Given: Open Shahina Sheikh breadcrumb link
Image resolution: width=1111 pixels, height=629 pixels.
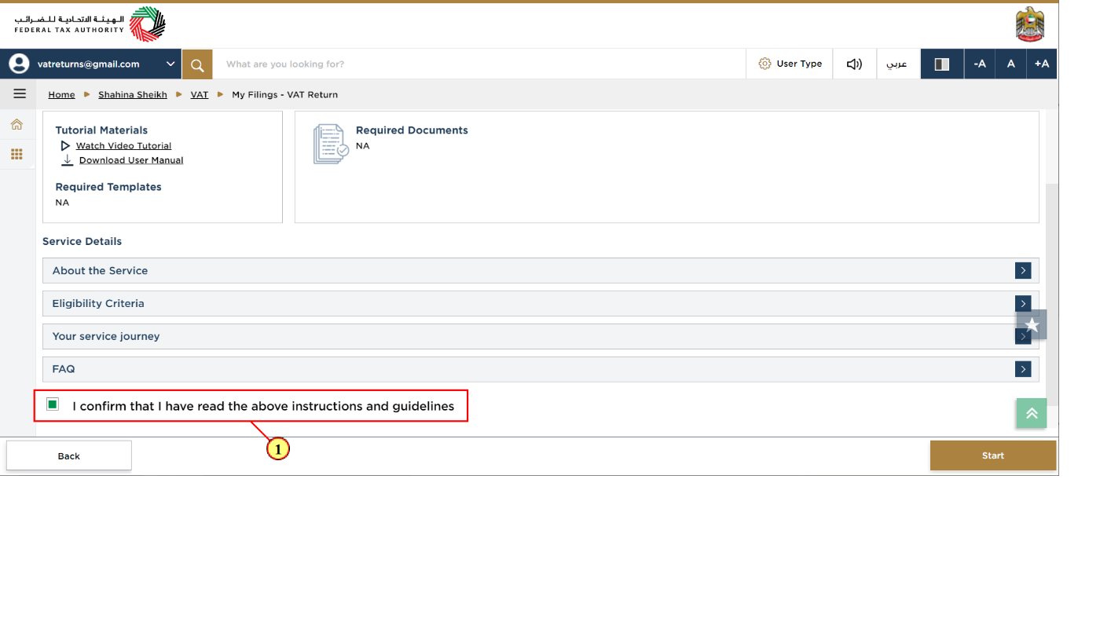Looking at the screenshot, I should click(133, 94).
